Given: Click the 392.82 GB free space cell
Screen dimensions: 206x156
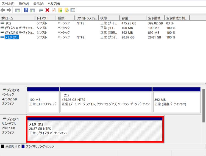Looking at the screenshot, I should coord(155,23).
